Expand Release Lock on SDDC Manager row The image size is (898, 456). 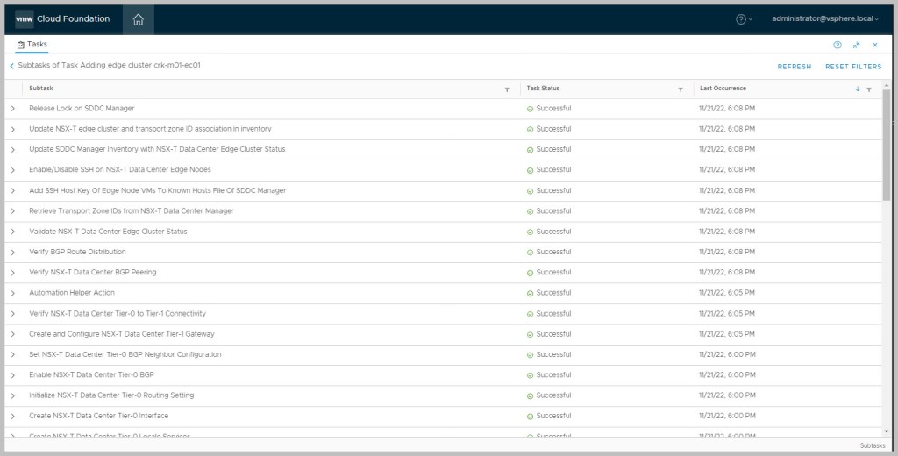click(12, 108)
